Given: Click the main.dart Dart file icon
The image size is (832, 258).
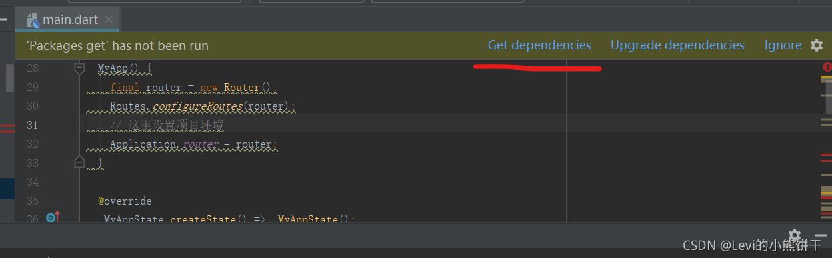Looking at the screenshot, I should 33,20.
